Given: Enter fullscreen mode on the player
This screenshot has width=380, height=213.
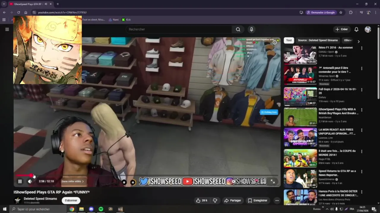Looking at the screenshot, I should 273,181.
